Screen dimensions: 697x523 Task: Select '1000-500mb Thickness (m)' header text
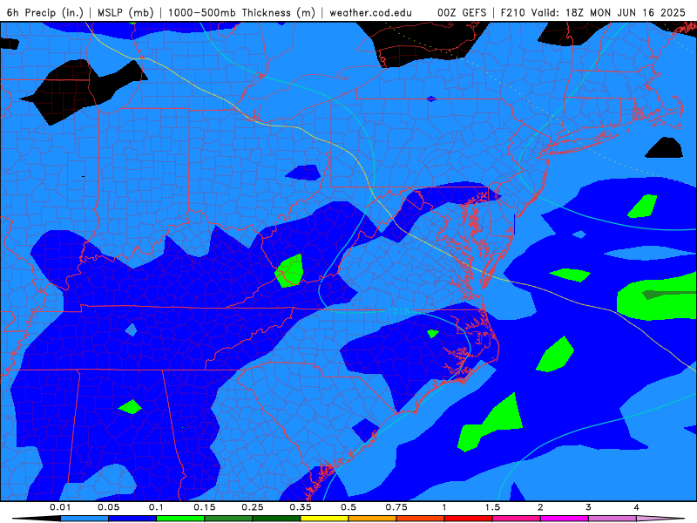[241, 12]
